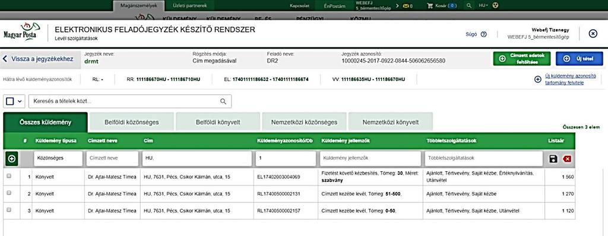Screen dimensions: 608x236
Task: Click the envelope messages icon in top bar
Action: [x=406, y=6]
